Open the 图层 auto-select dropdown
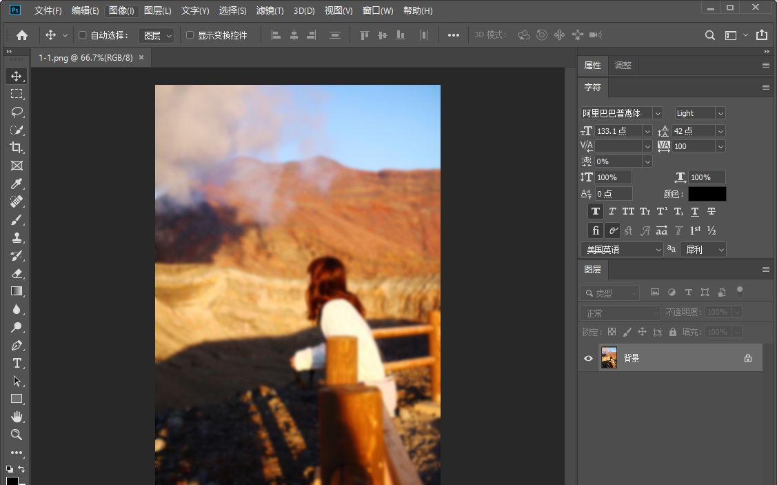 point(156,35)
